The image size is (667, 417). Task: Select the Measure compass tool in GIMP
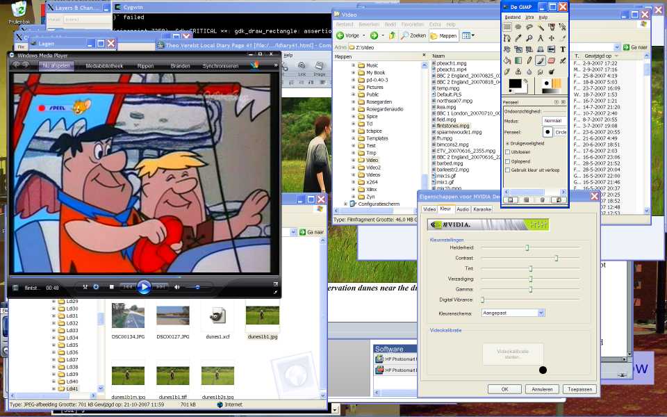(541, 38)
